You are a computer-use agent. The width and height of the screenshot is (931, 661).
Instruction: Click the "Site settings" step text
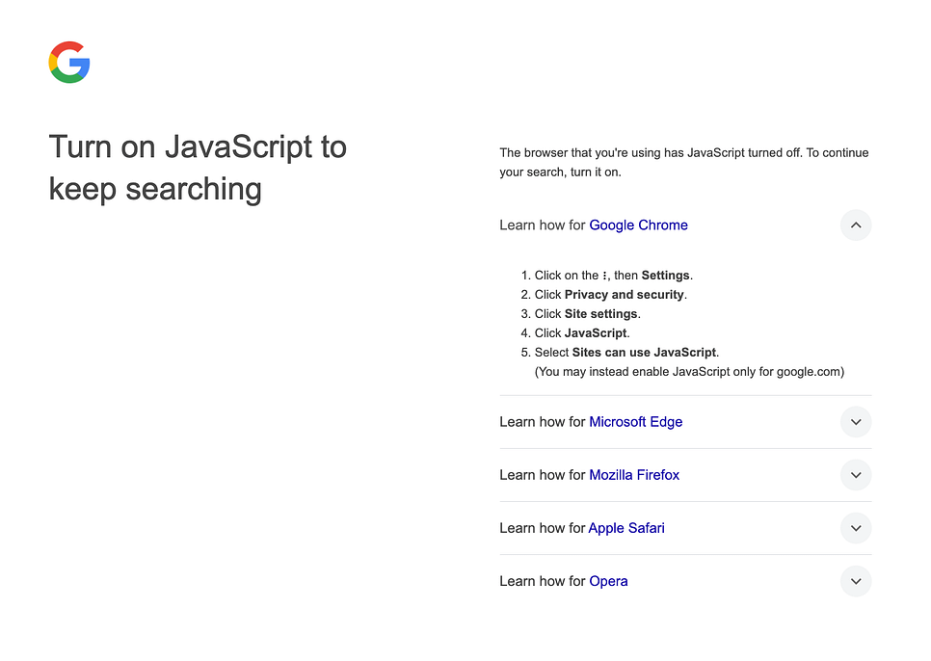[600, 314]
